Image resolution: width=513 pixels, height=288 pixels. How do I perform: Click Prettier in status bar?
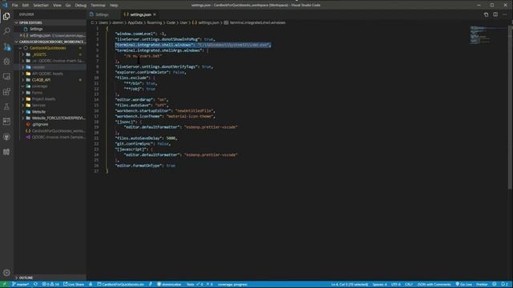click(482, 285)
